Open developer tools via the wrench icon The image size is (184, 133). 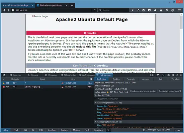point(133,10)
